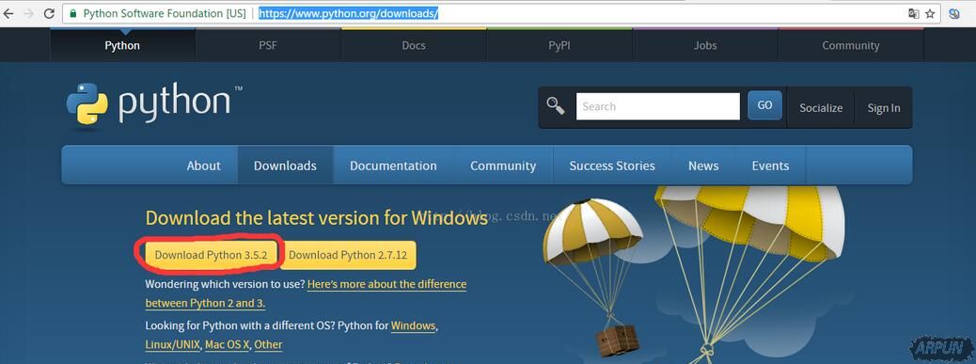Click the 'Download the latest version for Windows' heading

coord(316,218)
